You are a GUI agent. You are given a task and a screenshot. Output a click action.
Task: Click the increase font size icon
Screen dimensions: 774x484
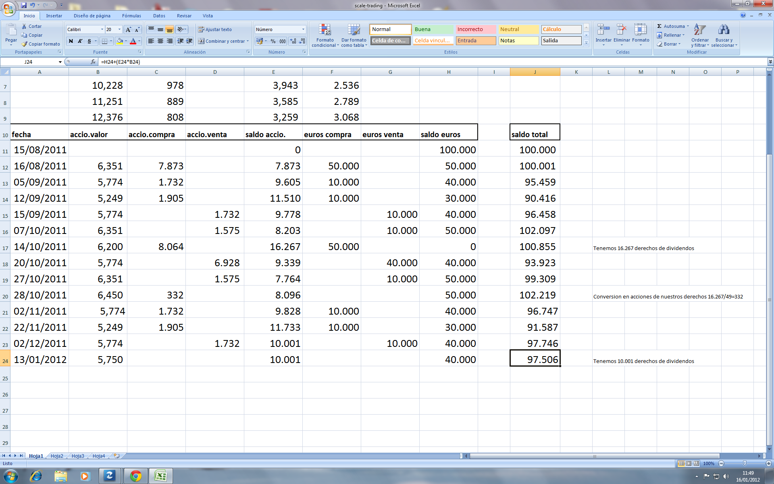click(x=128, y=29)
